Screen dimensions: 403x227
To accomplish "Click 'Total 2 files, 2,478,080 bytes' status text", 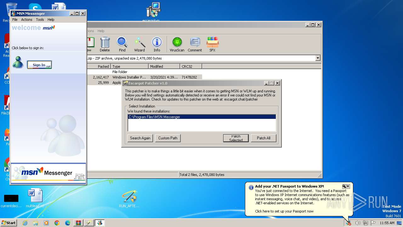I will 202,175.
